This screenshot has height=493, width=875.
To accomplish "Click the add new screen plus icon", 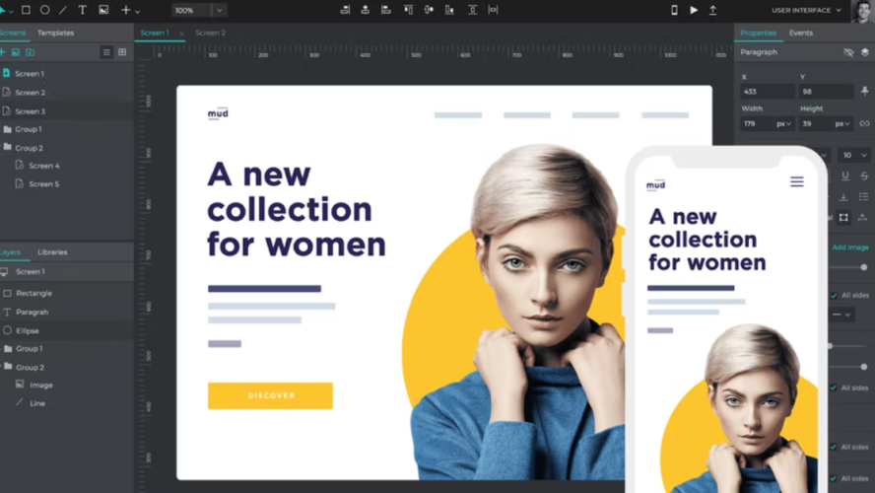I will tap(3, 52).
